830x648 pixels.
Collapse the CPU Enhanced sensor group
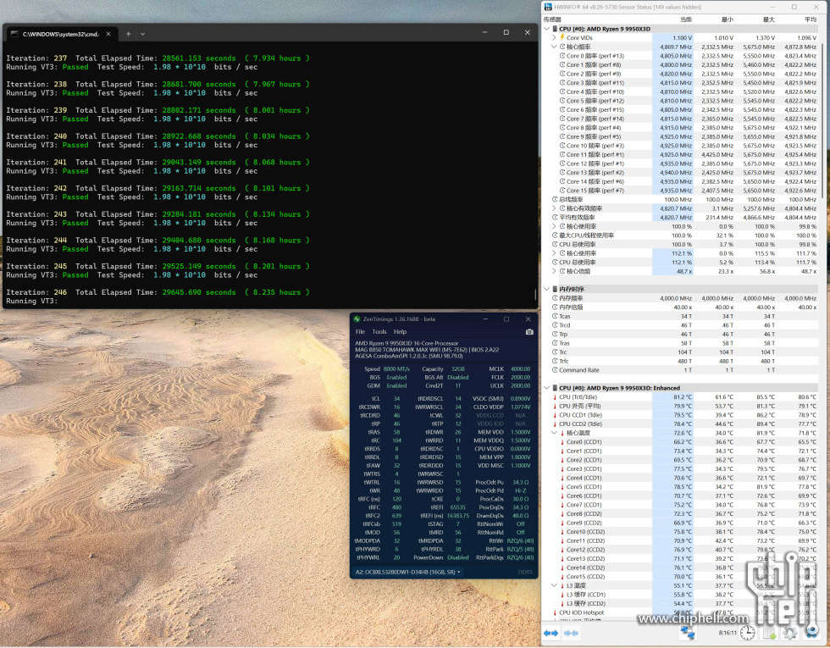tap(547, 388)
